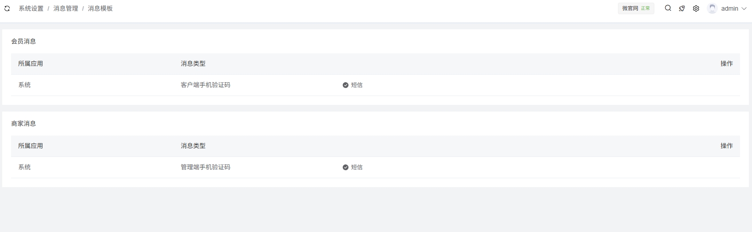This screenshot has height=232, width=752.
Task: Click 操作 column header in 会员消息 table
Action: 726,64
